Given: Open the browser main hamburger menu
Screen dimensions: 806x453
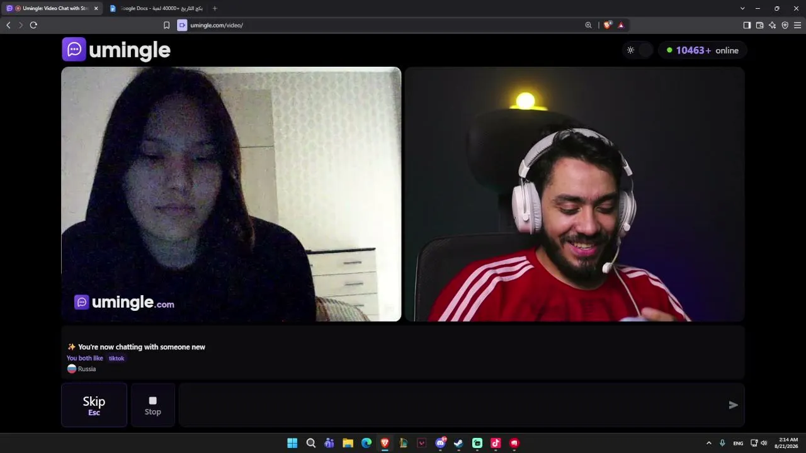Looking at the screenshot, I should point(797,25).
